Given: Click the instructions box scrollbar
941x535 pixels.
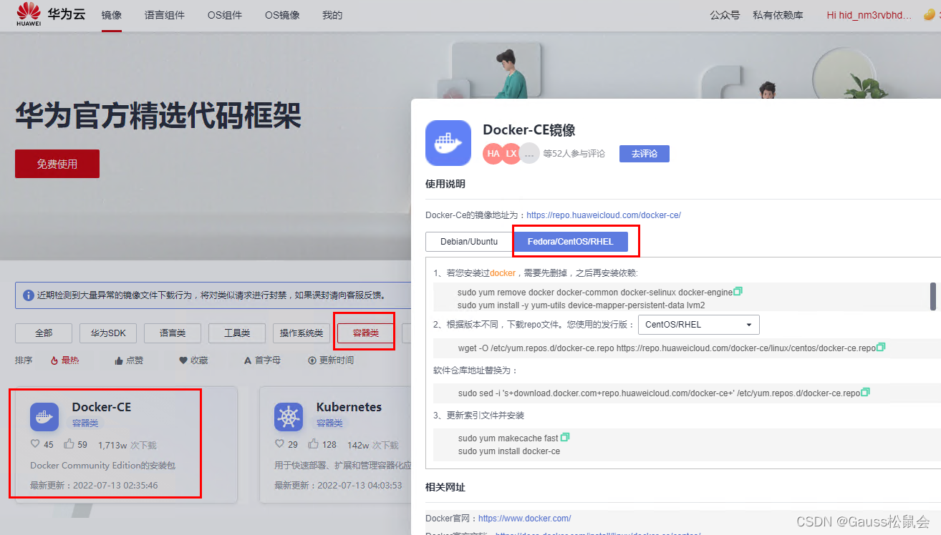Looking at the screenshot, I should 932,296.
